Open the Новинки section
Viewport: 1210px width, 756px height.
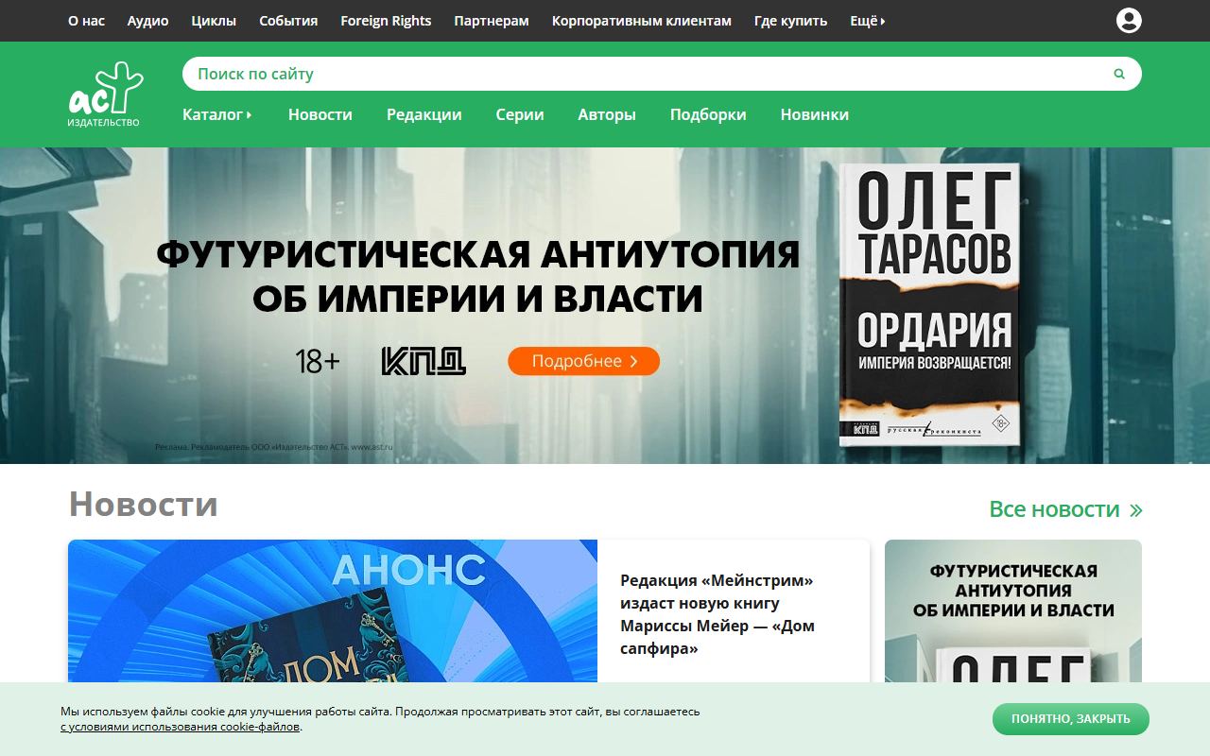tap(815, 114)
